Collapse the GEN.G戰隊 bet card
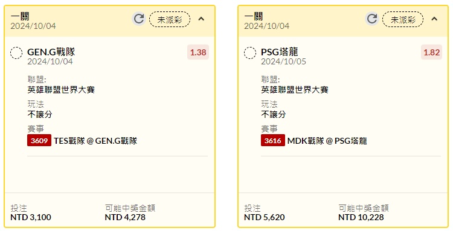The image size is (453, 231). 201,19
